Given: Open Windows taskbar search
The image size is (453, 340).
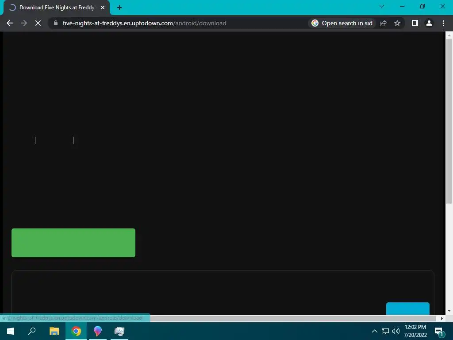Looking at the screenshot, I should point(32,331).
